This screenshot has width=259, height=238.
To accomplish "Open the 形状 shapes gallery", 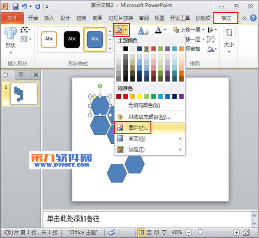I will click(x=11, y=40).
